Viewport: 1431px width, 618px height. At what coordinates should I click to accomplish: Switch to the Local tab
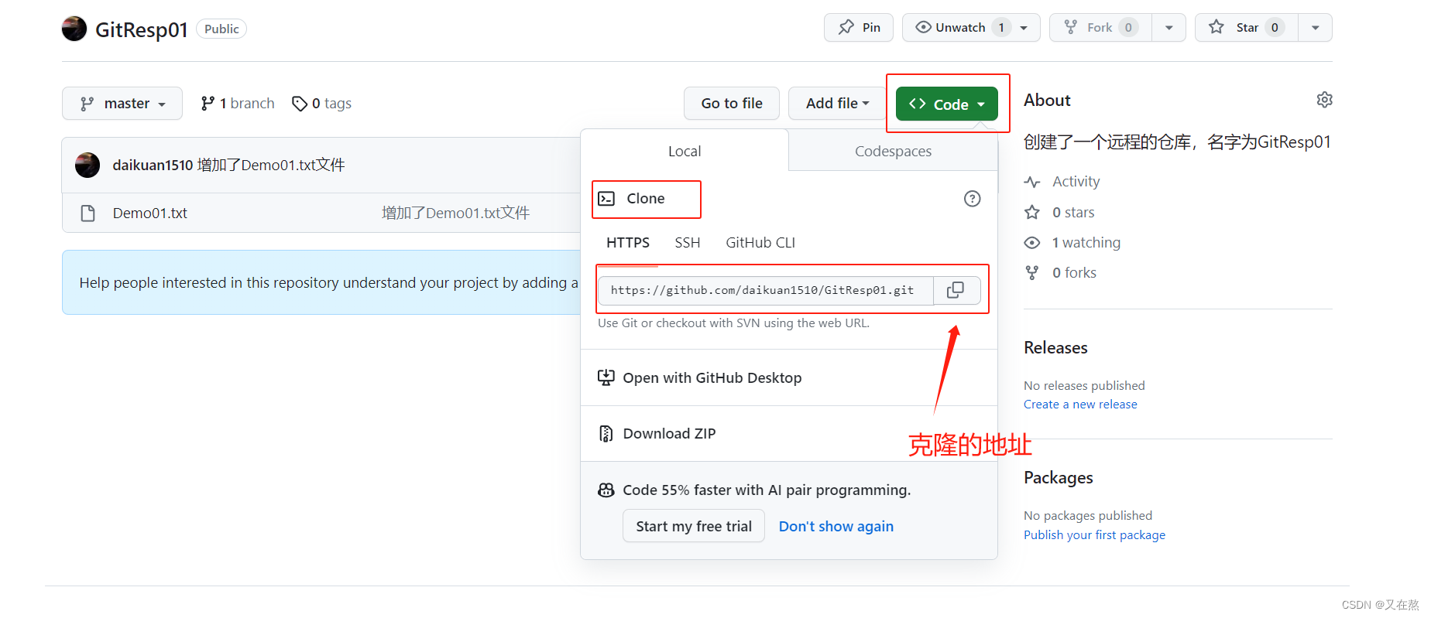[685, 151]
